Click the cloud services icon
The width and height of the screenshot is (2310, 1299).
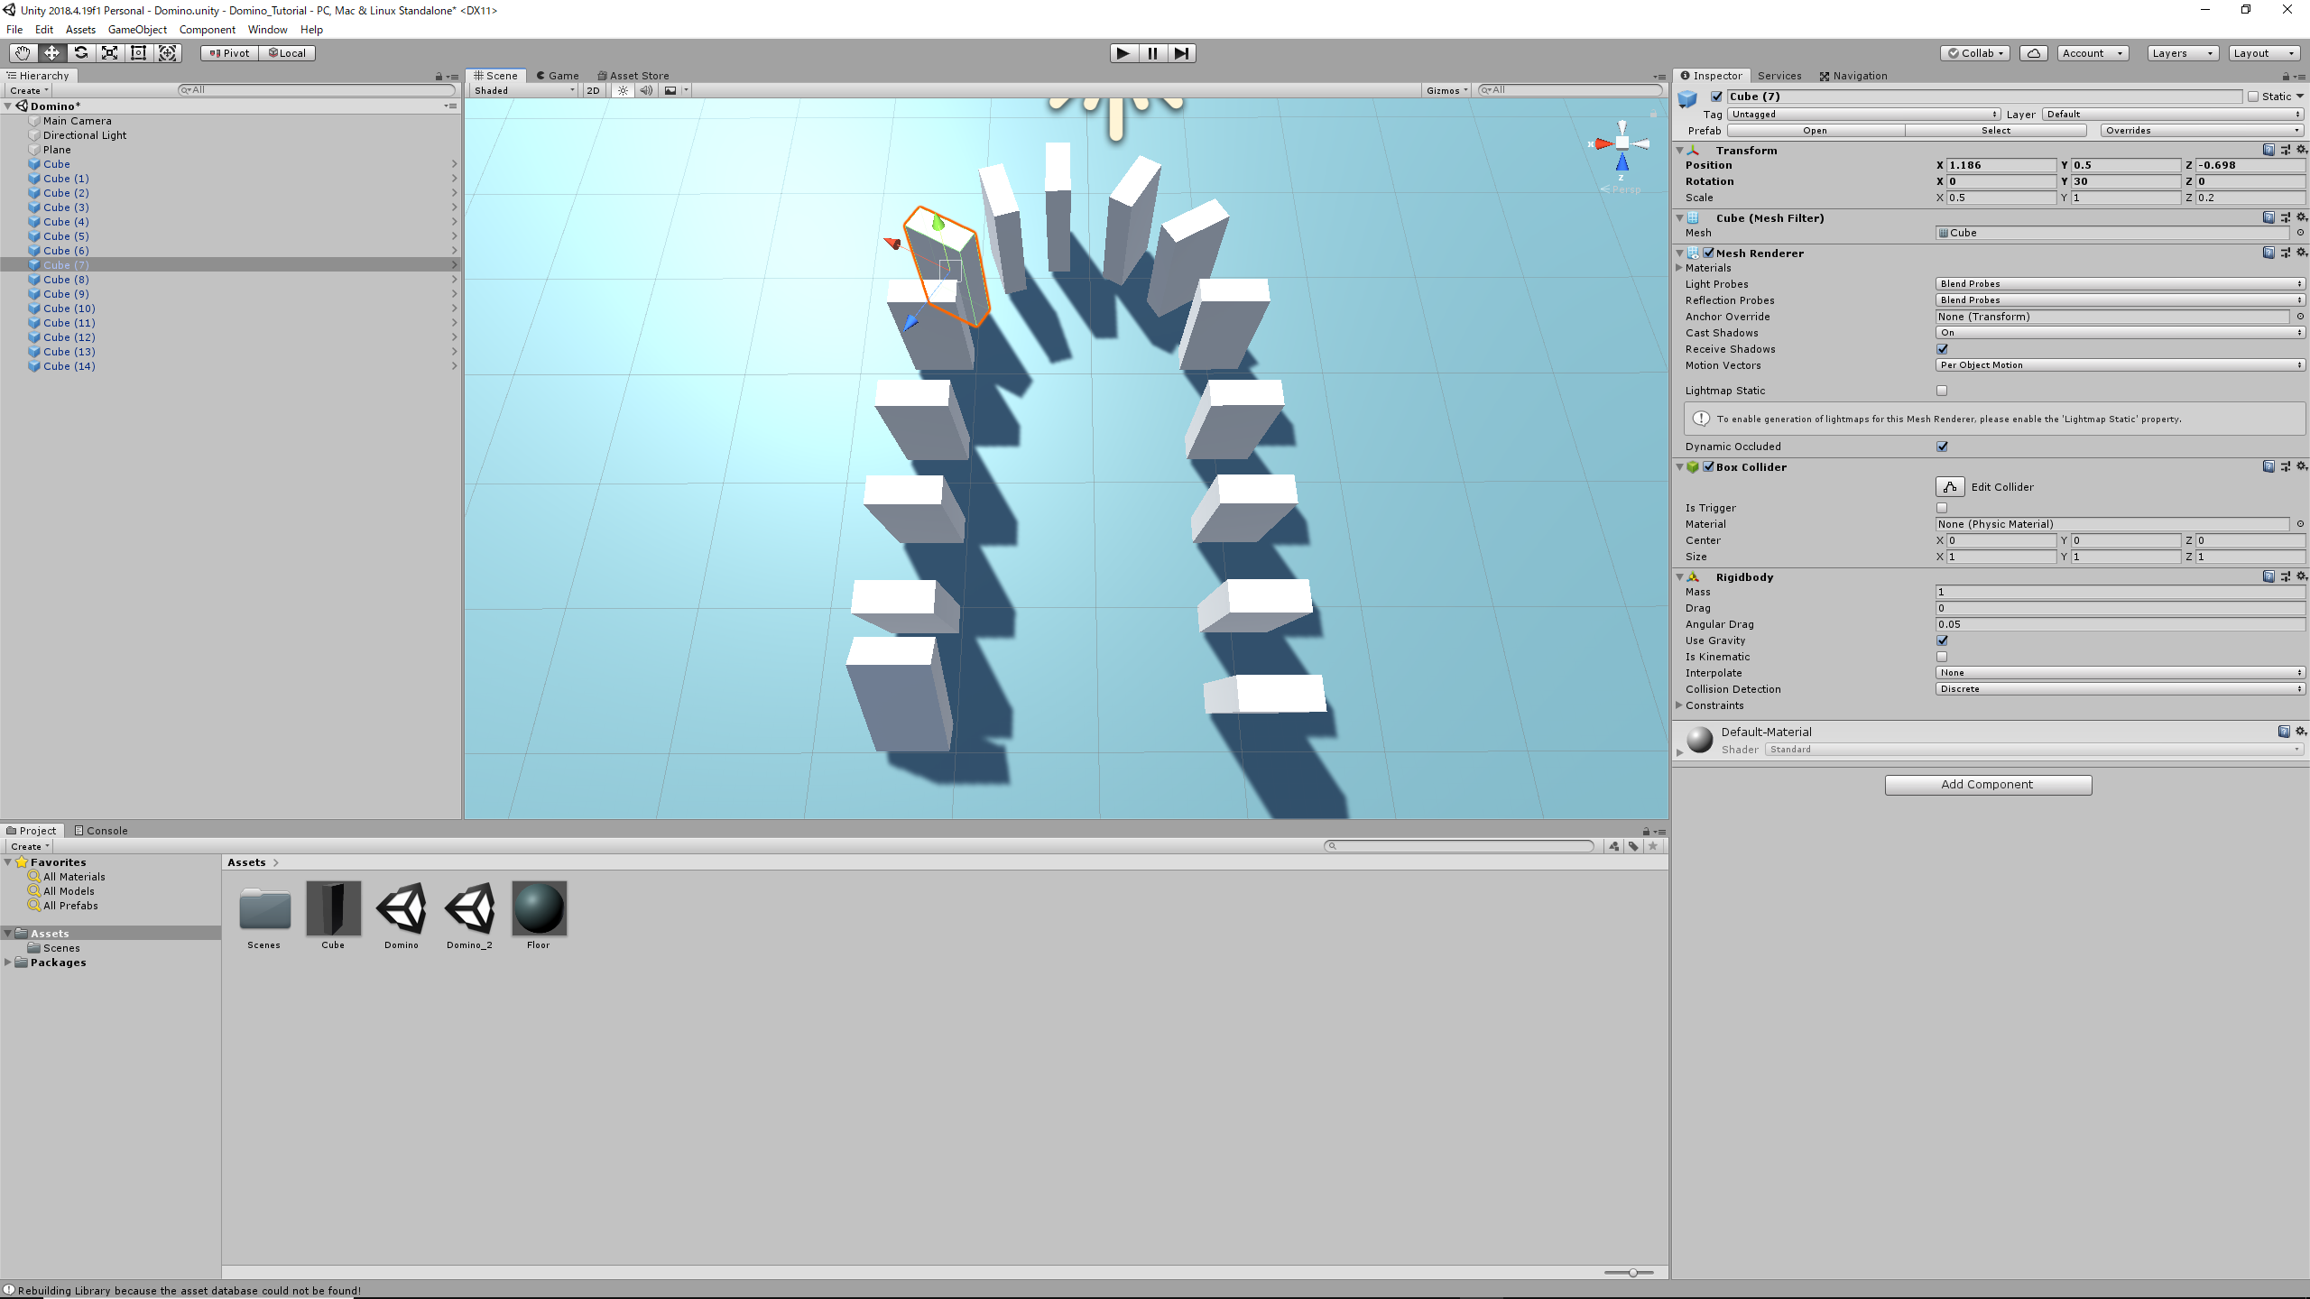pos(2034,53)
